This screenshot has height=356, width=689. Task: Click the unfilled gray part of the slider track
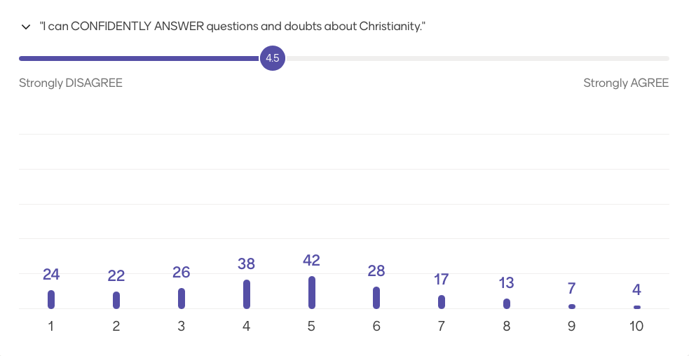point(477,58)
